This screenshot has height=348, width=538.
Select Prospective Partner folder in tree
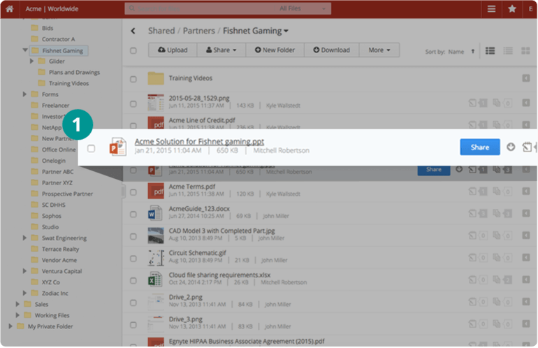tap(67, 194)
